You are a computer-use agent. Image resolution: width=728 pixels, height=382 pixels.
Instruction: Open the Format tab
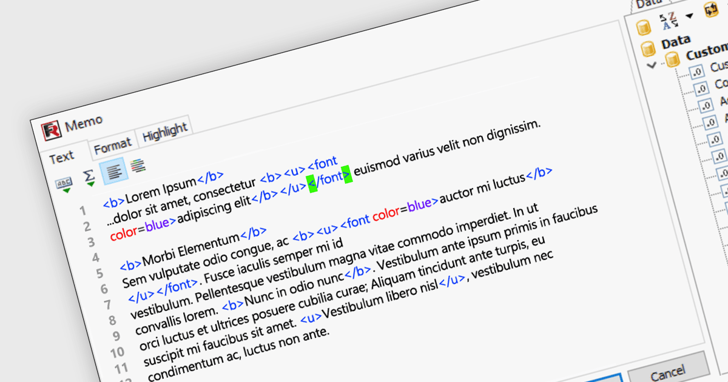coord(112,146)
